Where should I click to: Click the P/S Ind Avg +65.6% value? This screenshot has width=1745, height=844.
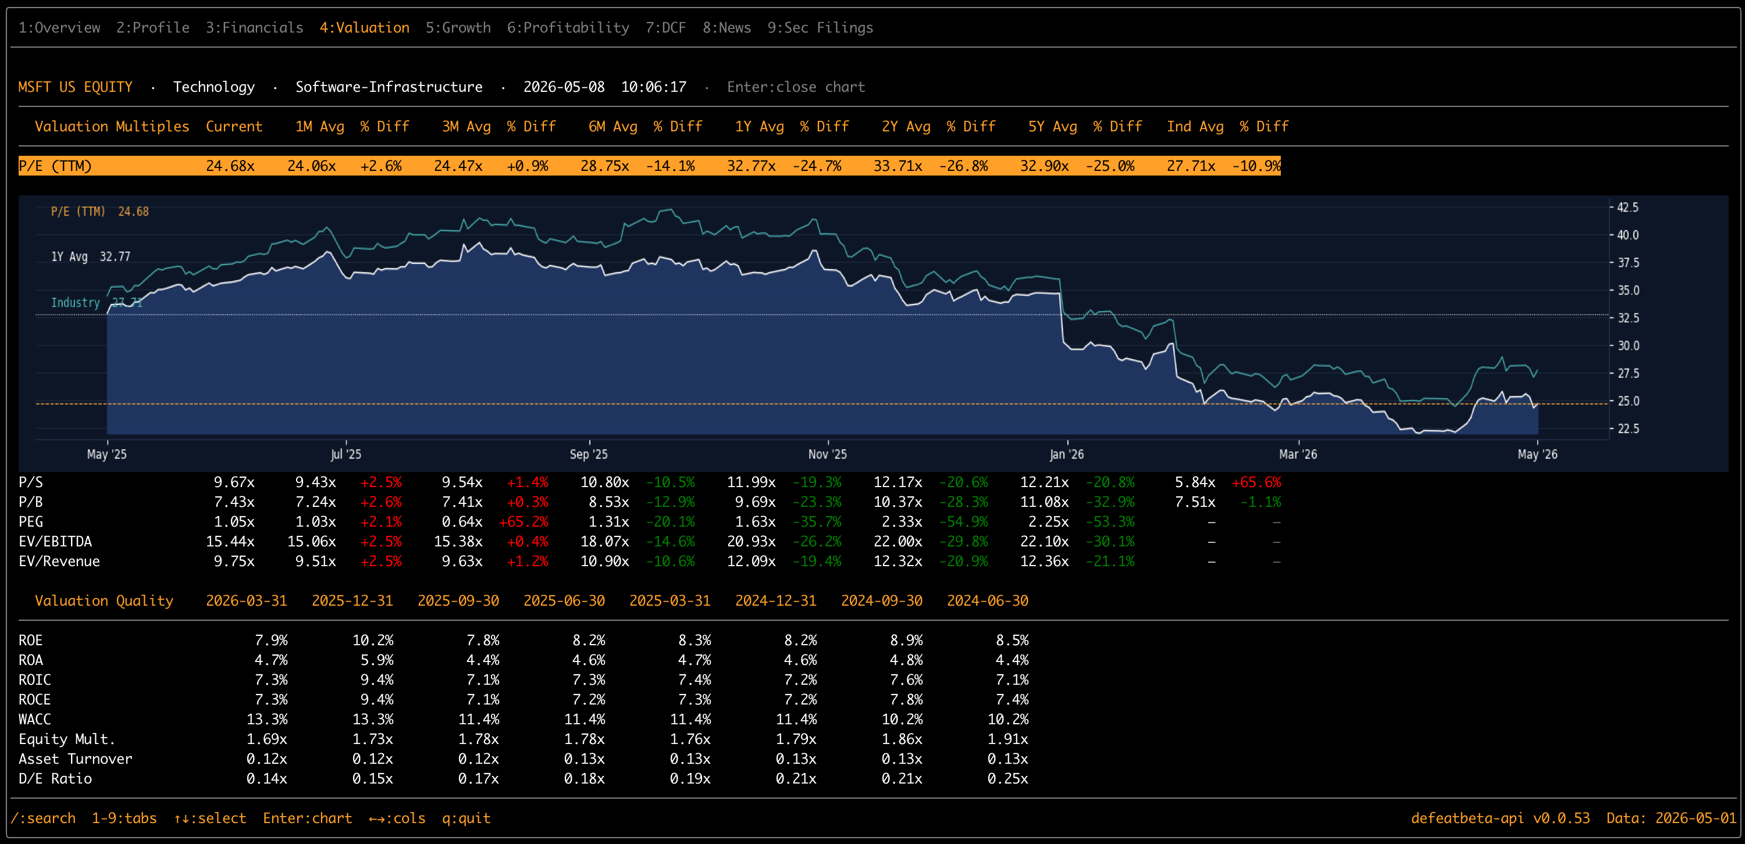click(1256, 482)
